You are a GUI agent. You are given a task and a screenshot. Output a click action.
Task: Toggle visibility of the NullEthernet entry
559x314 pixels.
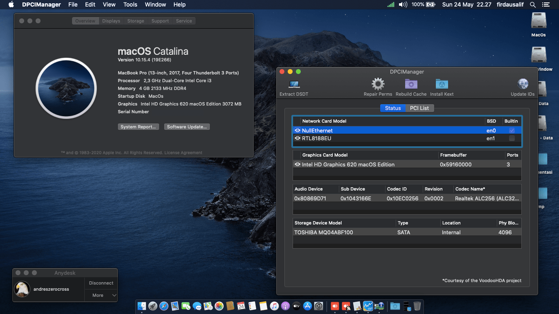[x=298, y=130]
